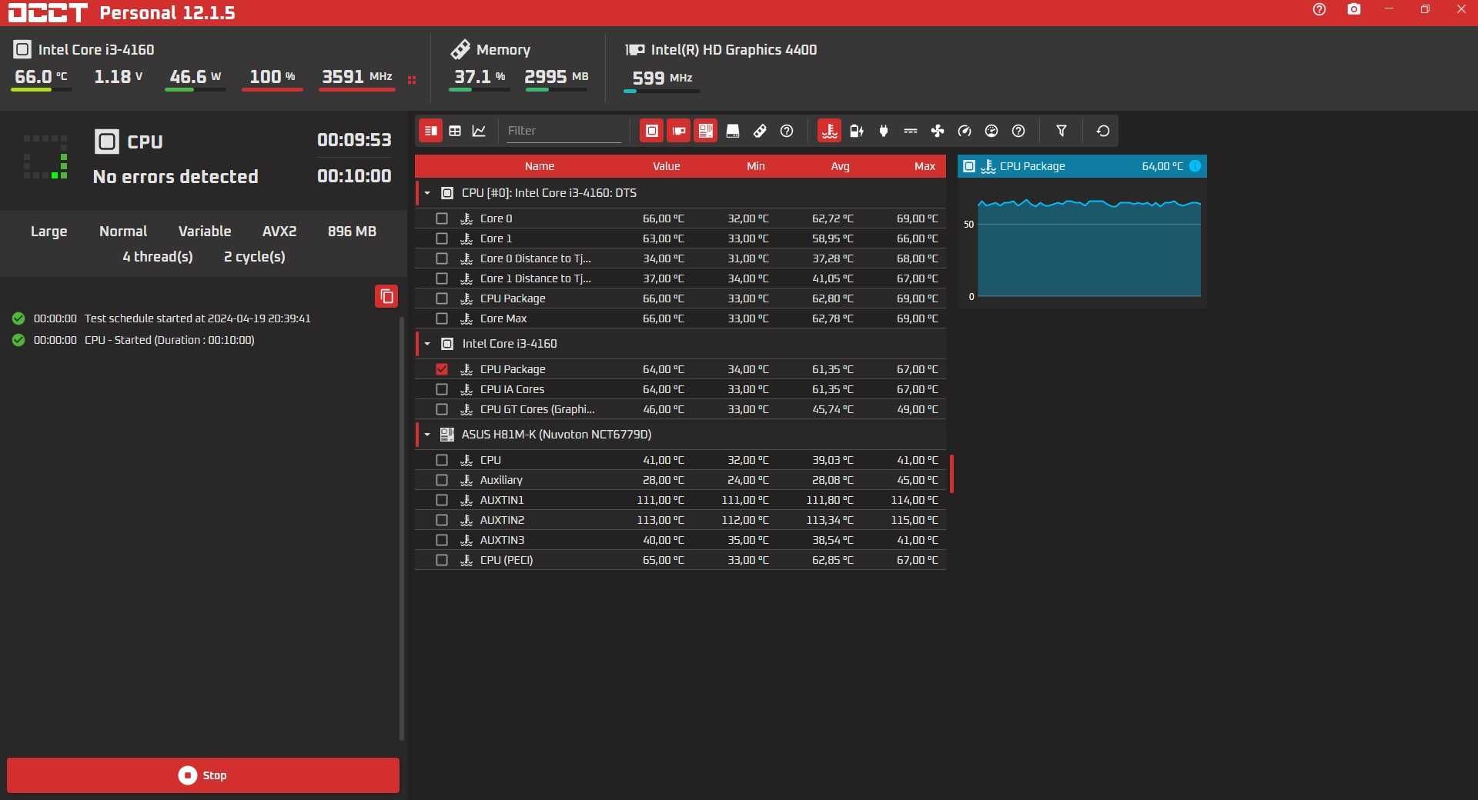This screenshot has width=1478, height=800.
Task: Sort by the Avg column header
Action: click(841, 166)
